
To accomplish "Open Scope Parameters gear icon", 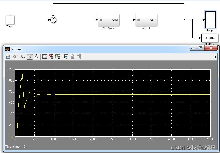I will [x=15, y=57].
